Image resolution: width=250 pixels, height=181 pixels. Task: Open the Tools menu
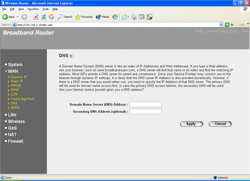45,9
